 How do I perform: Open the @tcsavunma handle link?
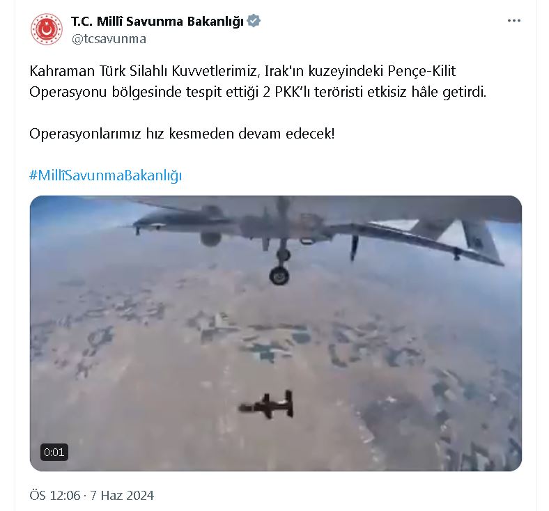(x=109, y=39)
